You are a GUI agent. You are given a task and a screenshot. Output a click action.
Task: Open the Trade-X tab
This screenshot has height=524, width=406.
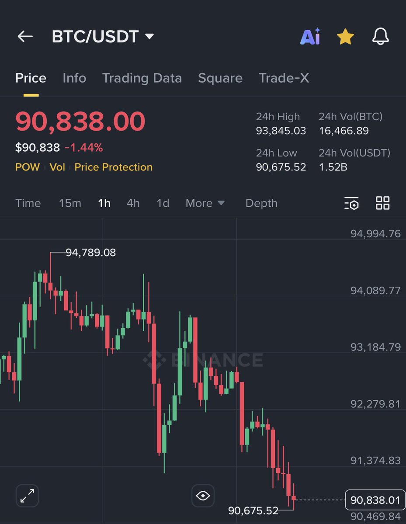[284, 78]
